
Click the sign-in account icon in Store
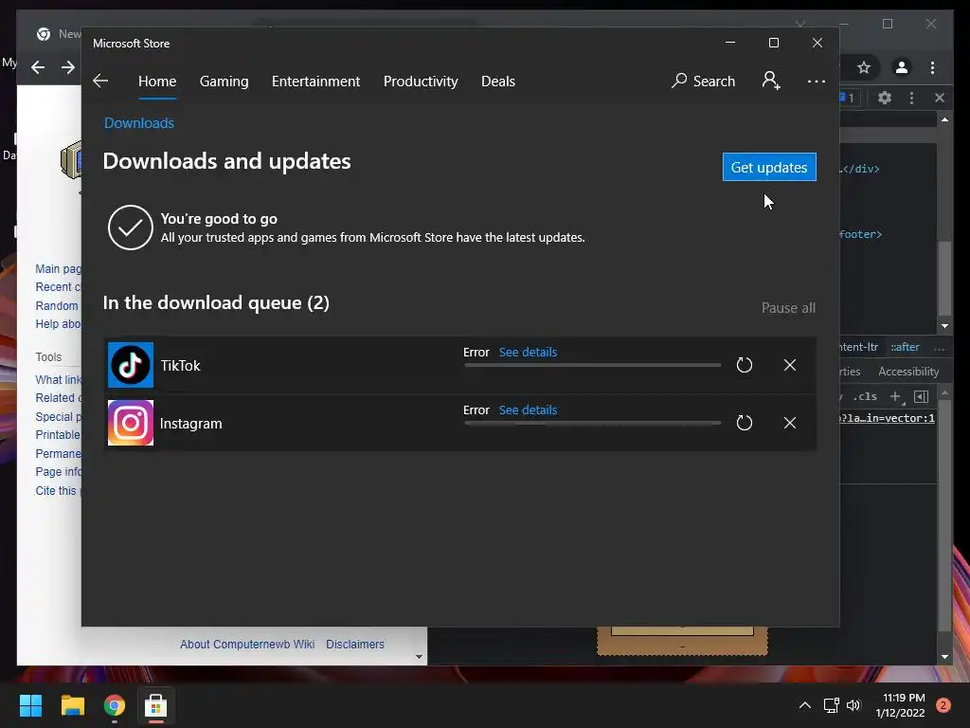click(771, 81)
